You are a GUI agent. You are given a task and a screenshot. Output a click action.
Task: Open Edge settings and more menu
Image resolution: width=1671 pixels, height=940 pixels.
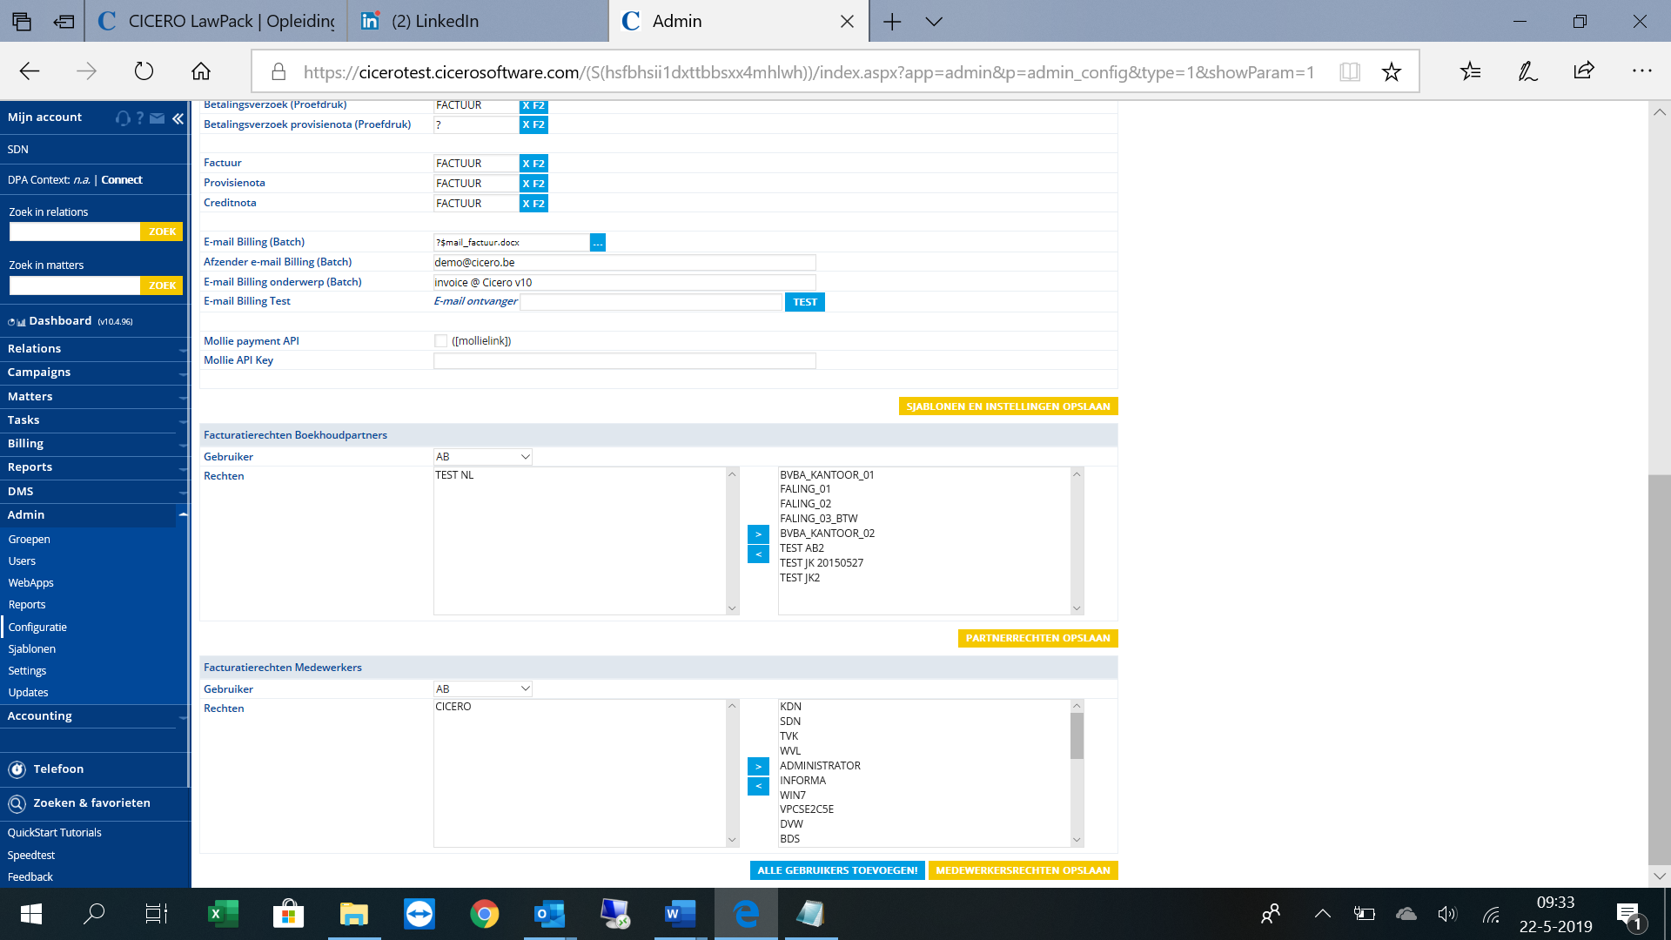(1641, 71)
